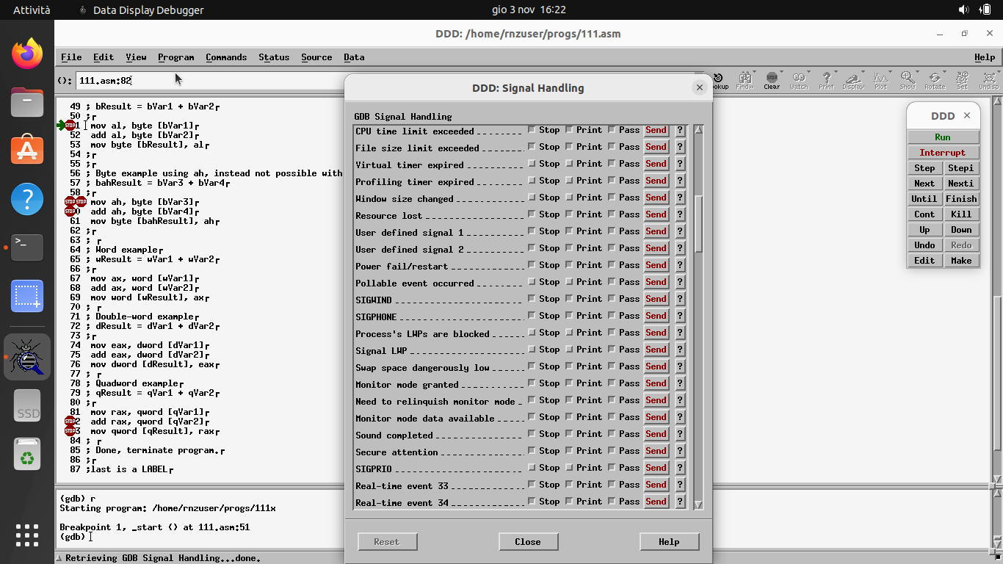
Task: Send the Pollable event occurred signal
Action: [x=656, y=282]
